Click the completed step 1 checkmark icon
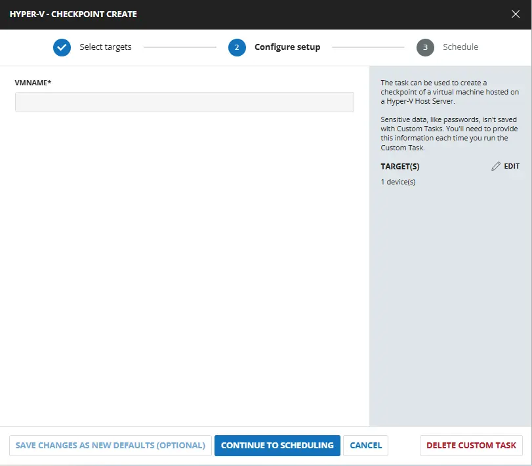This screenshot has height=466, width=532. coord(62,47)
